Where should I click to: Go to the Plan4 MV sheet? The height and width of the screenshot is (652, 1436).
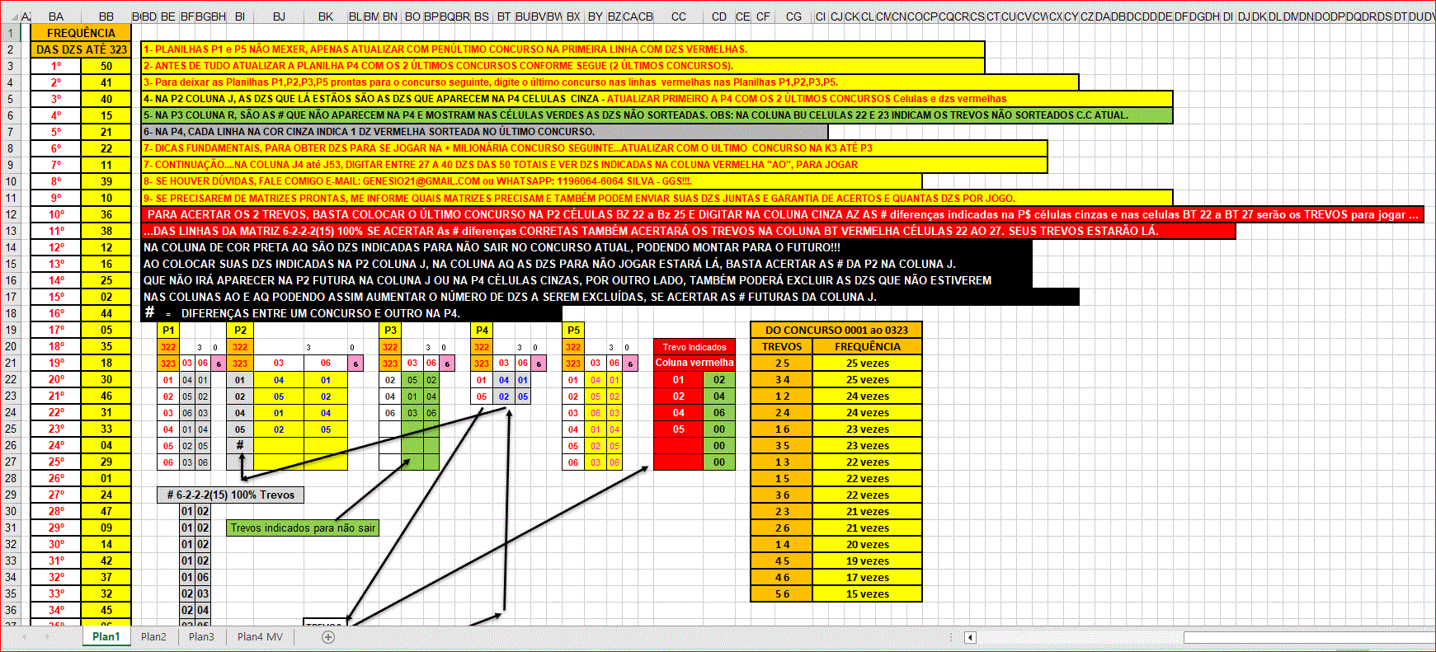(260, 637)
